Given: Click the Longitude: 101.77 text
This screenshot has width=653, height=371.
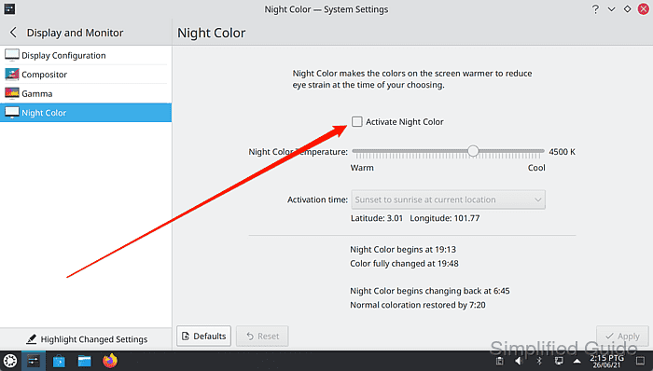Looking at the screenshot, I should [x=445, y=218].
